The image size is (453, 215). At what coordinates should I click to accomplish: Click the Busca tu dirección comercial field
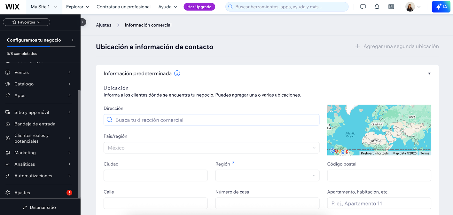coord(211,120)
